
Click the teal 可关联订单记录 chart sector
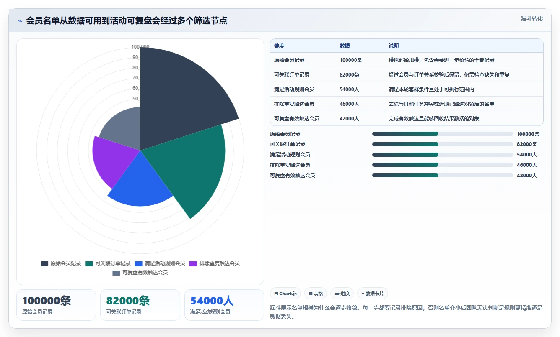[x=189, y=167]
